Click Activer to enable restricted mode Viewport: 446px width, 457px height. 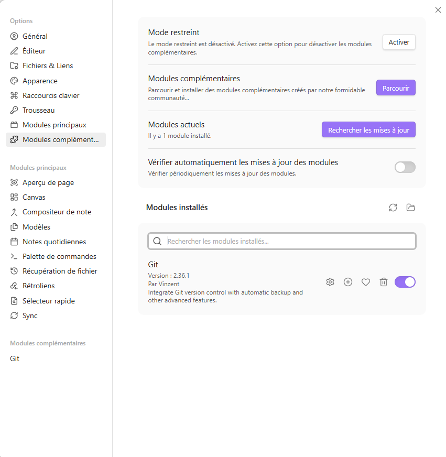coord(399,42)
